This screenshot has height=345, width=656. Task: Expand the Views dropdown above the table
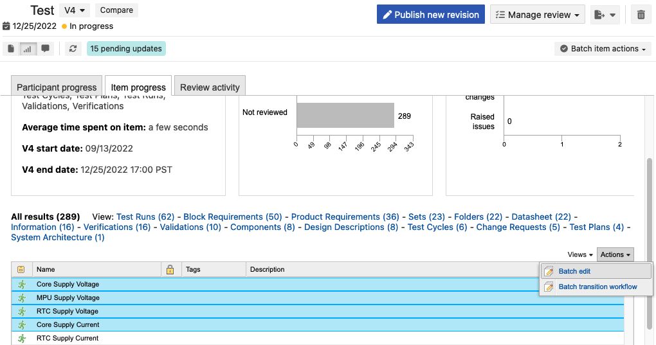coord(580,255)
